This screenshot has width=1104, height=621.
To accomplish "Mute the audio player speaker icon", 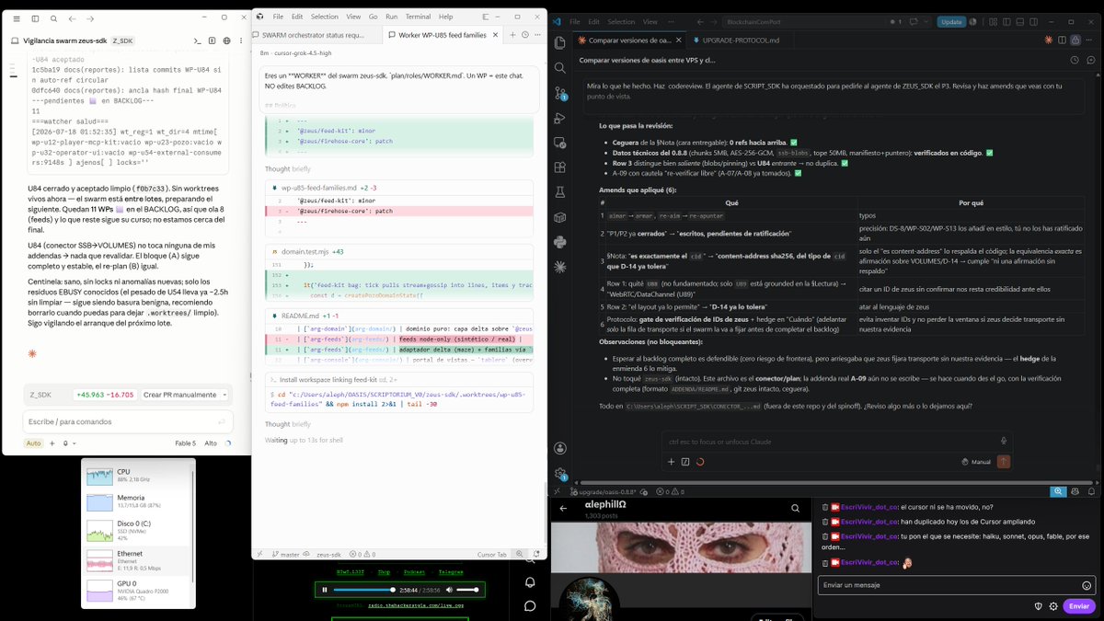I will click(x=448, y=589).
